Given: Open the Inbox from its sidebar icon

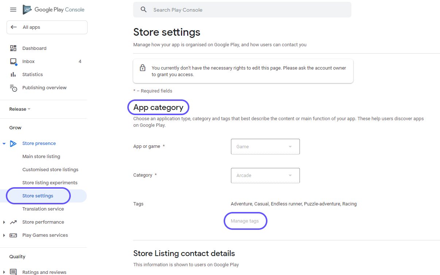Looking at the screenshot, I should pyautogui.click(x=13, y=61).
